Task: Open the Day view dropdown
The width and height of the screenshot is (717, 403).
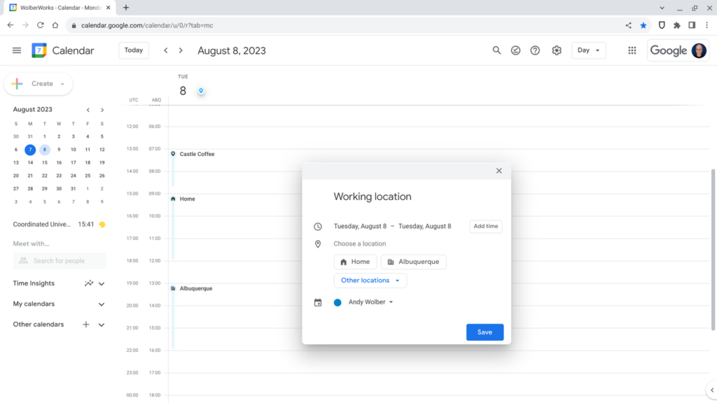Action: point(588,50)
